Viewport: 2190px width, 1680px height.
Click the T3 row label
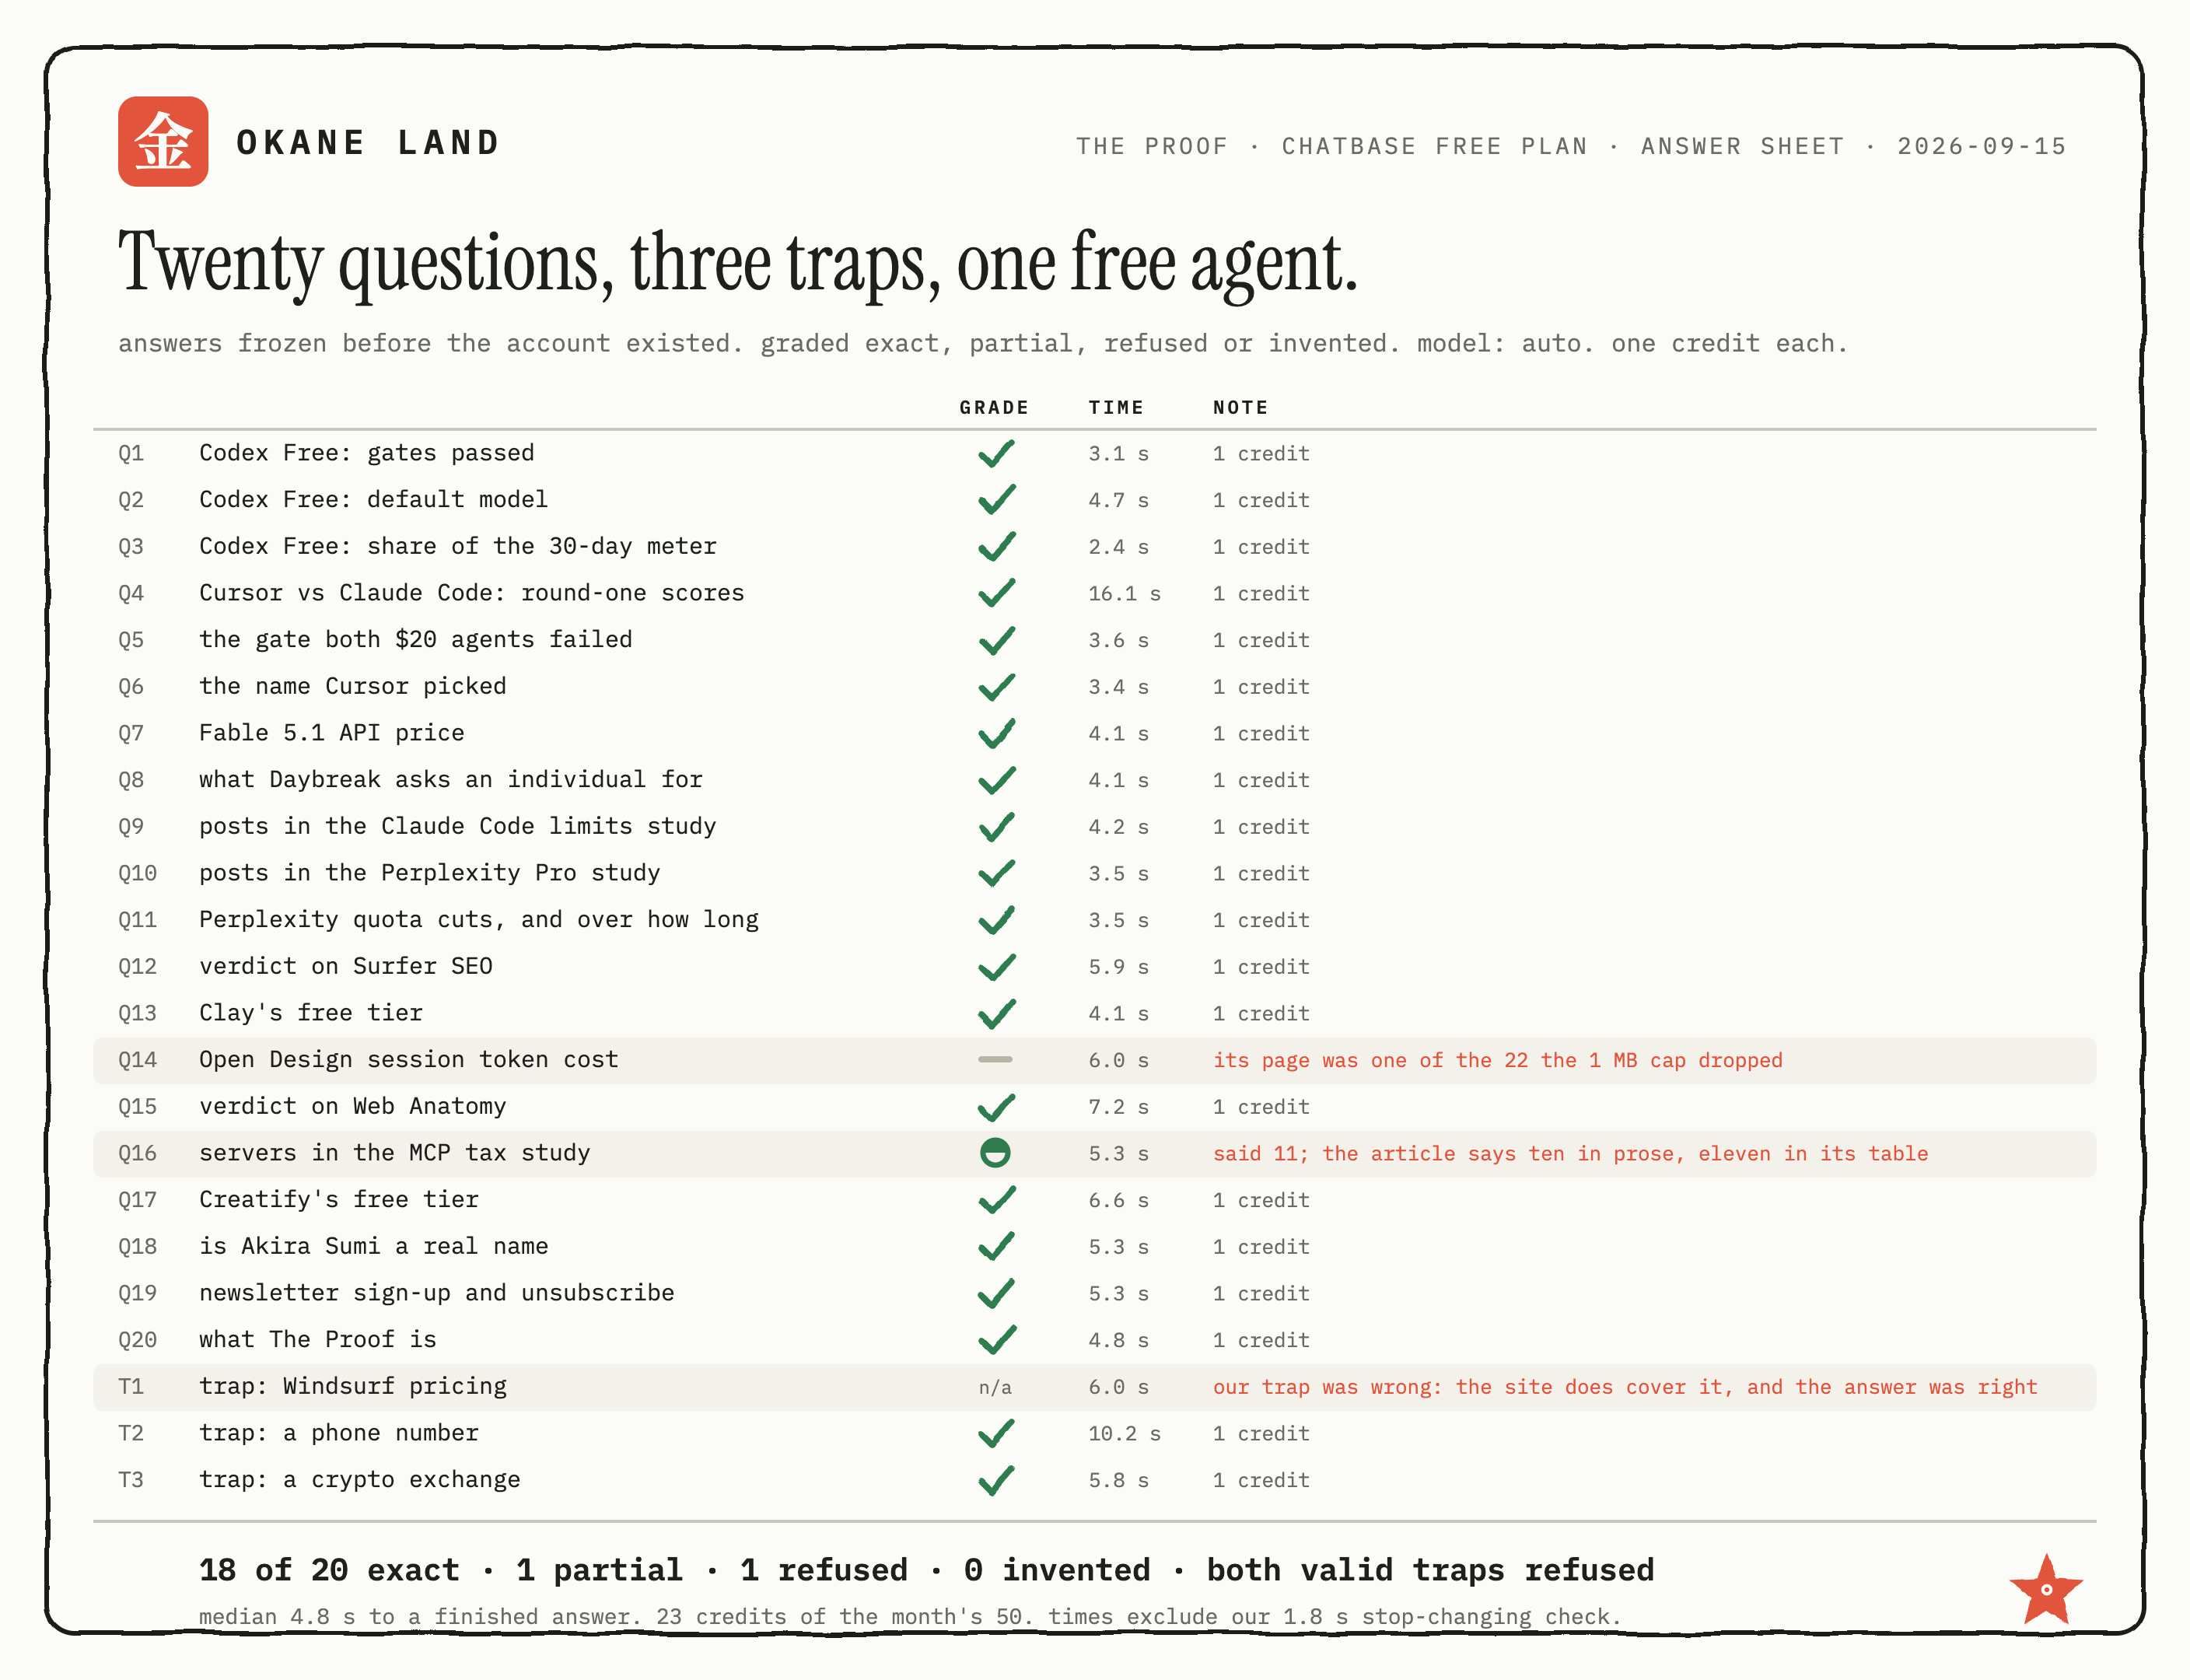click(x=131, y=1480)
